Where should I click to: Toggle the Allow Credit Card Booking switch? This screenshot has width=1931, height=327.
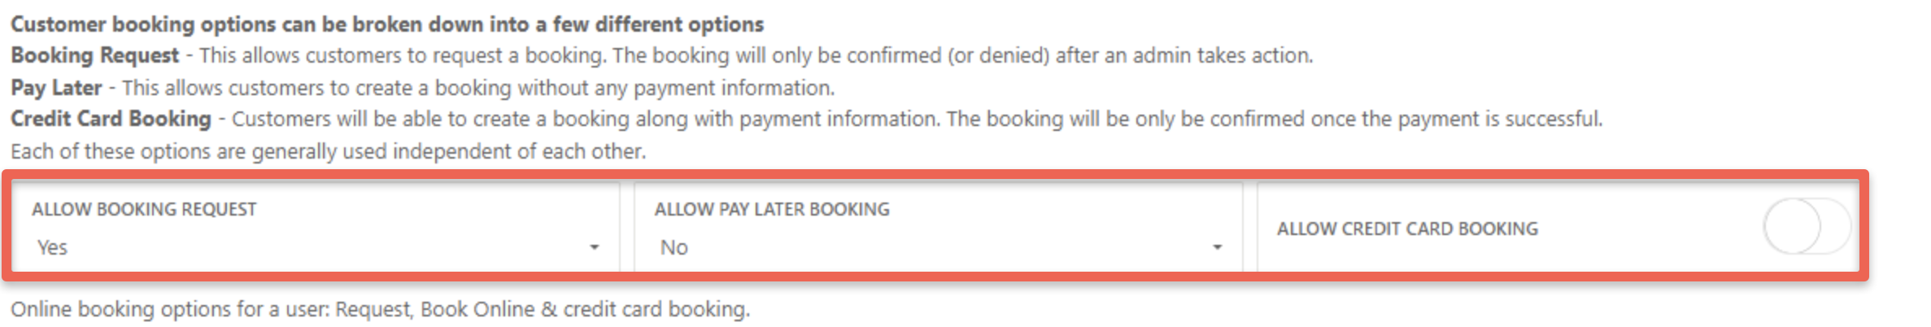(x=1806, y=227)
